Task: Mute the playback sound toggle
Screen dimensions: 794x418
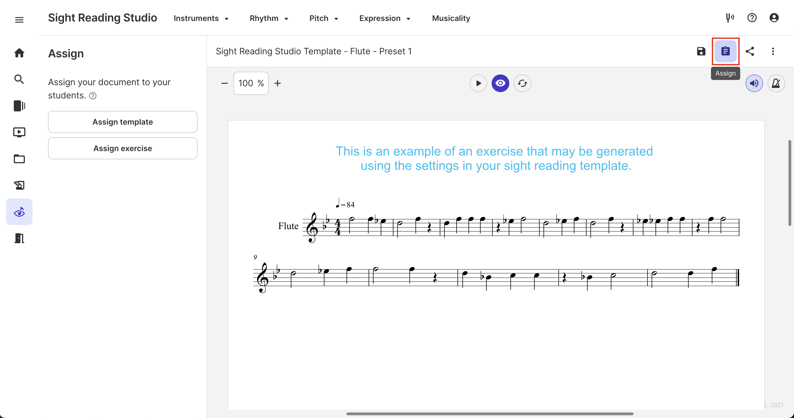Action: click(754, 83)
